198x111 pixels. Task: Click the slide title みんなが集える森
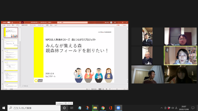click(x=64, y=46)
